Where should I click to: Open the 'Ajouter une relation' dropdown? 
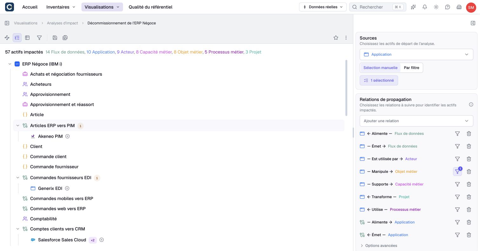417,121
